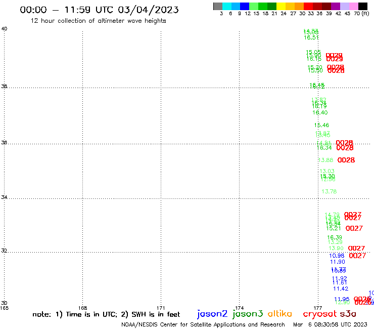Click the red 'cryosat' legend label
The image size is (374, 329).
[320, 314]
